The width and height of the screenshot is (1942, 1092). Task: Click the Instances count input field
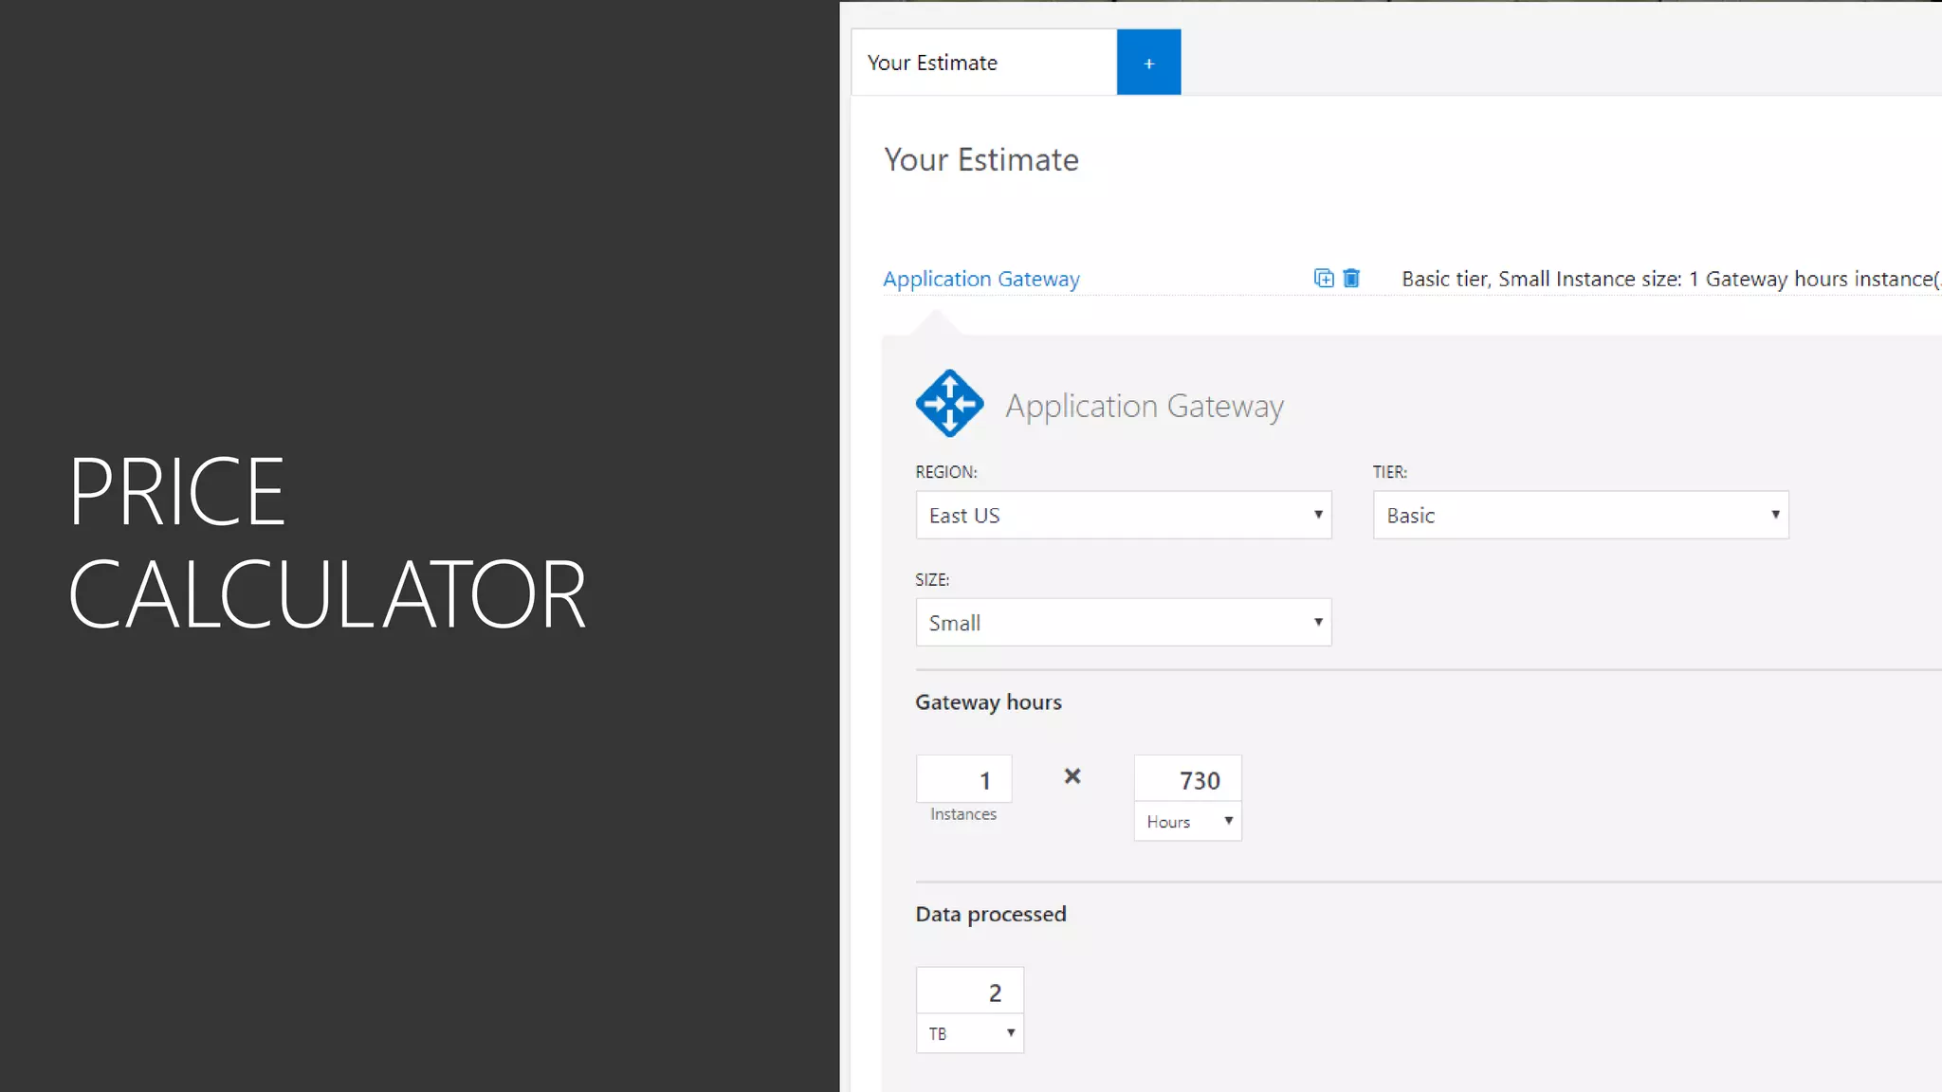click(963, 779)
